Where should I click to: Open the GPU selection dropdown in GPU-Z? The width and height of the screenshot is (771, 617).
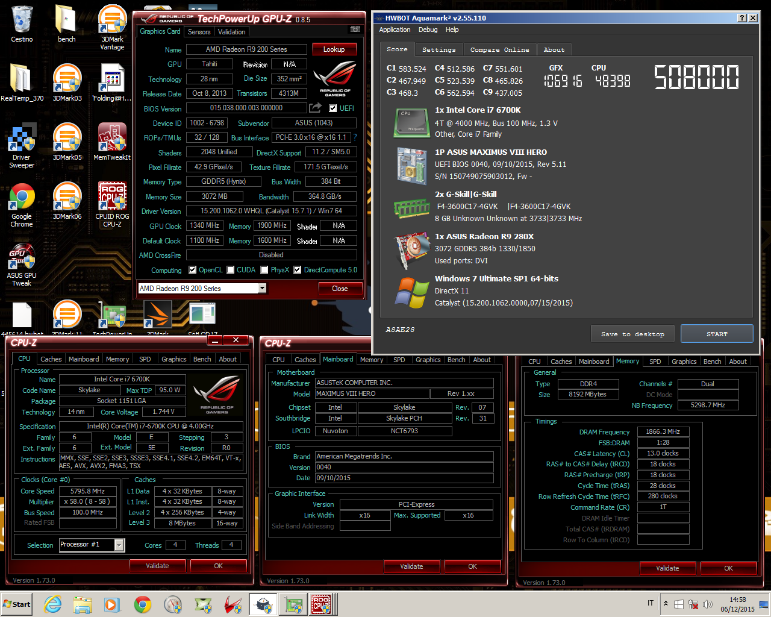click(x=262, y=288)
